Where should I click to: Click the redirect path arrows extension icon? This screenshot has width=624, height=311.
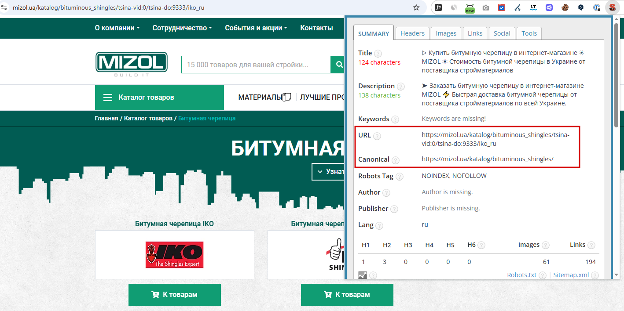518,7
